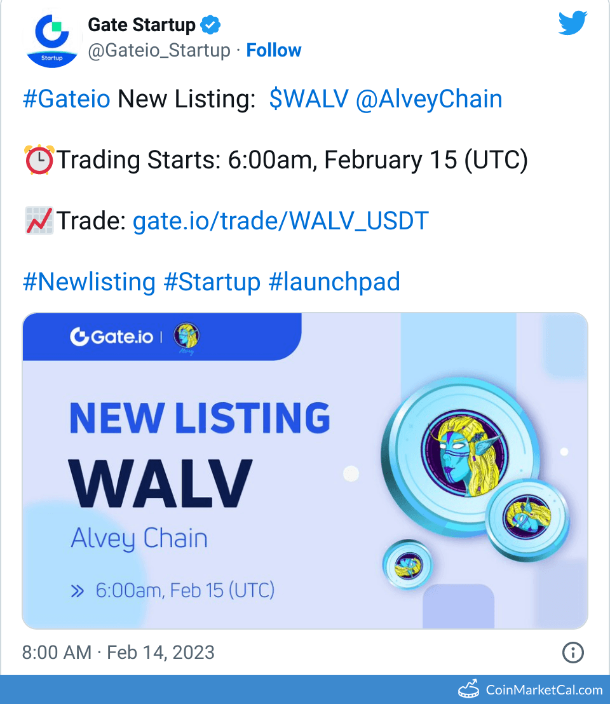The image size is (610, 704).
Task: Click the CoinMarketCal logo watermark
Action: point(531,689)
